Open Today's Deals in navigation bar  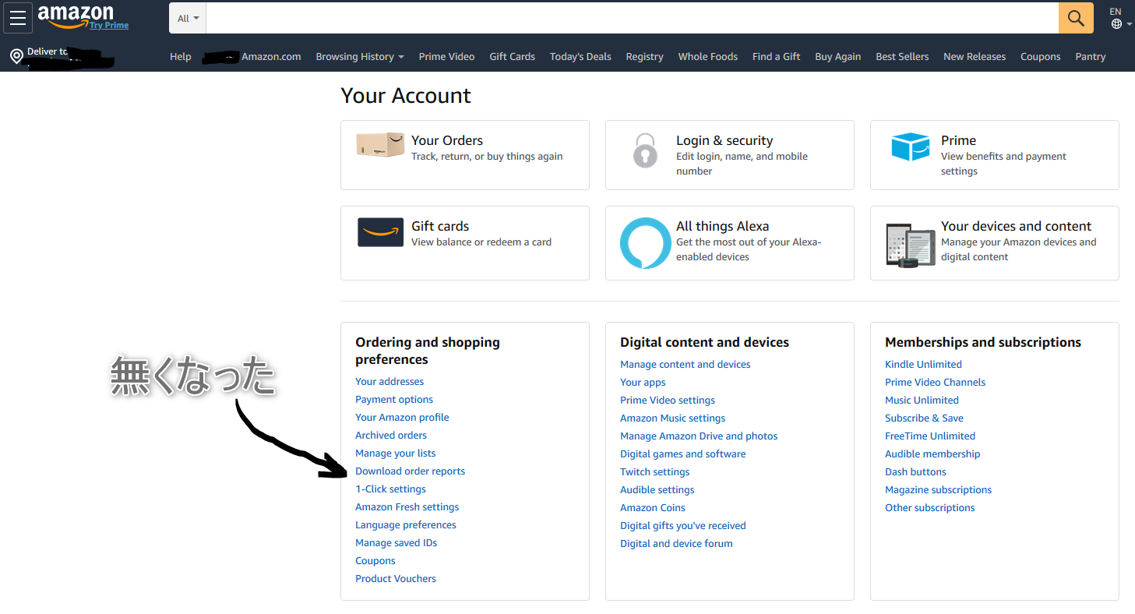pos(580,57)
